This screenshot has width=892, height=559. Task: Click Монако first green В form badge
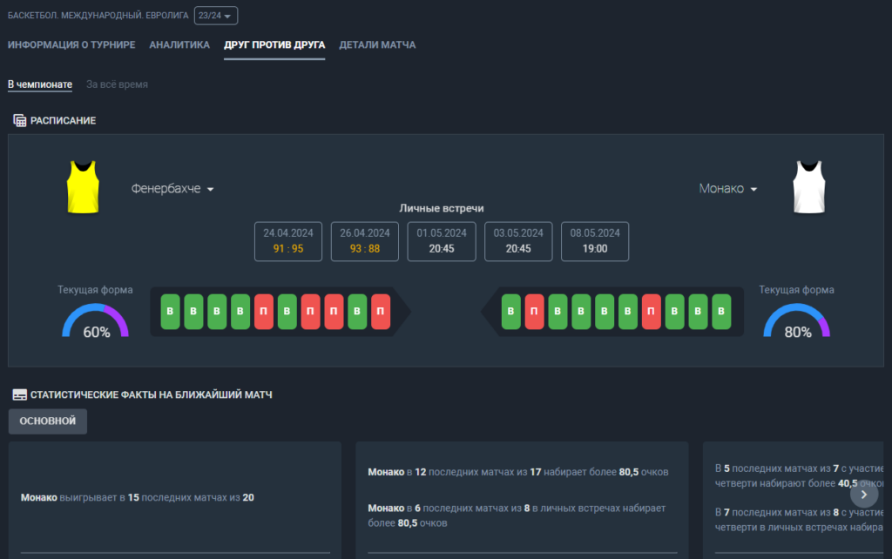tap(510, 312)
